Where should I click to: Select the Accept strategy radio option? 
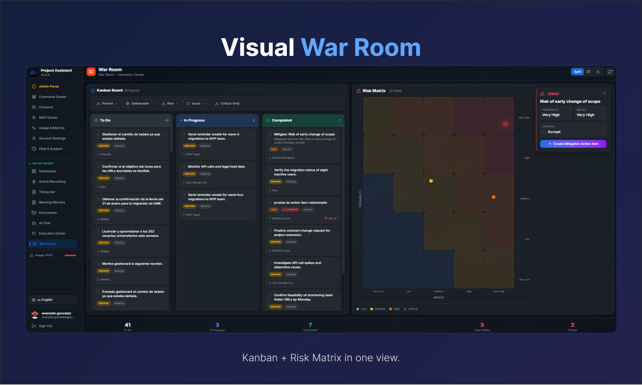[x=544, y=132]
